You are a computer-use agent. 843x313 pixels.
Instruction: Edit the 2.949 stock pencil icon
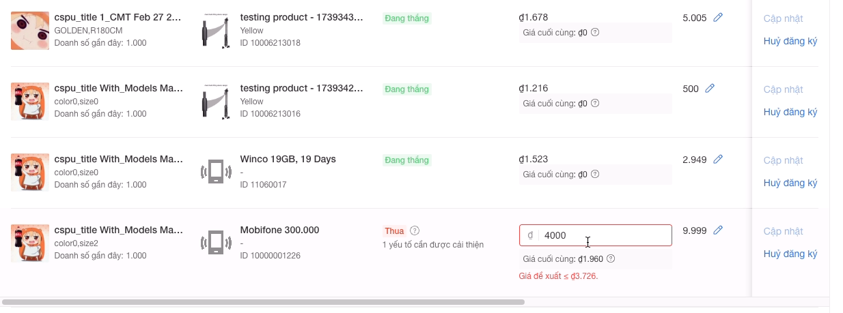click(718, 160)
